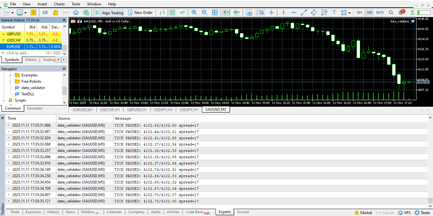Select the M15 timeframe button
Screen dimensions: 433x216
(x=380, y=13)
